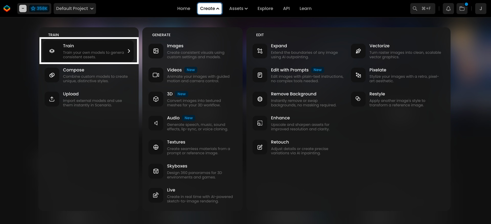
Task: Click the search field with ⌘+F
Action: coord(422,9)
